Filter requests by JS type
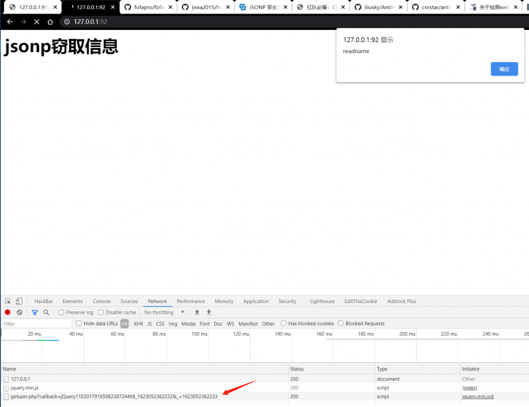The image size is (529, 407). [149, 324]
